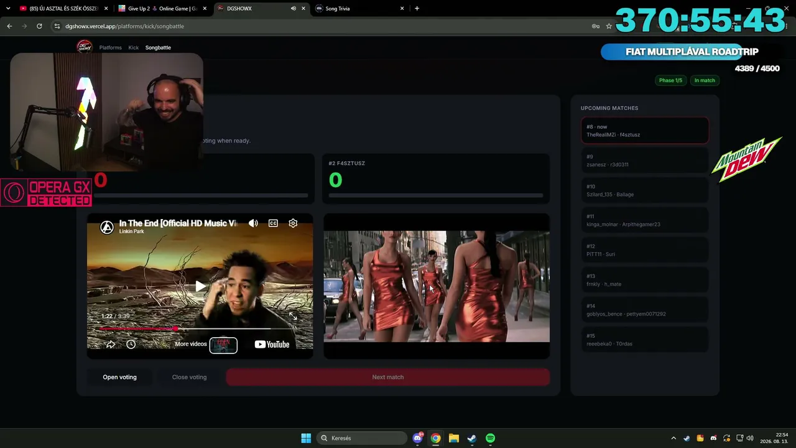Select upcoming match #10 Szilard_135 vs Ballage

pyautogui.click(x=645, y=190)
